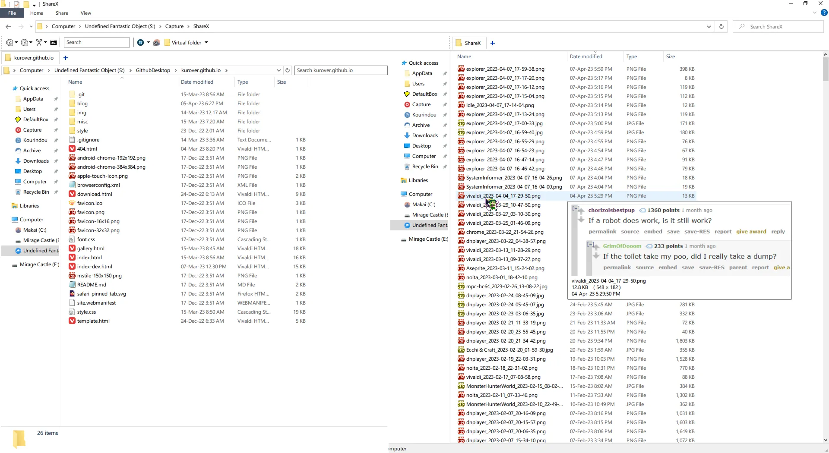Image resolution: width=829 pixels, height=453 pixels.
Task: Open the Share ribbon tab
Action: pos(62,13)
